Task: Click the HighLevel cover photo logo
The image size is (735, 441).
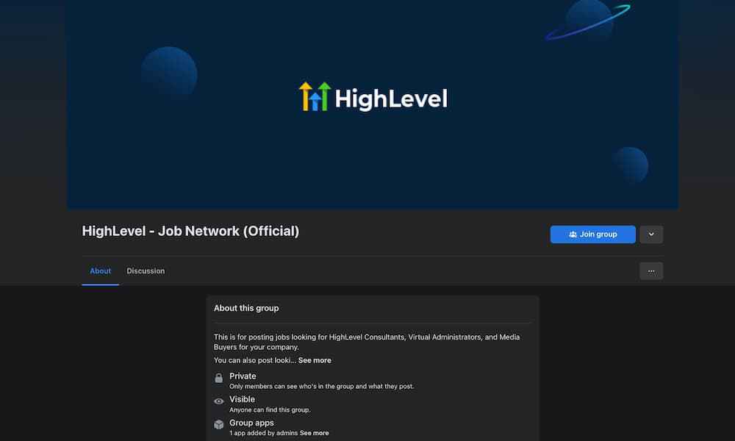Action: coord(373,97)
